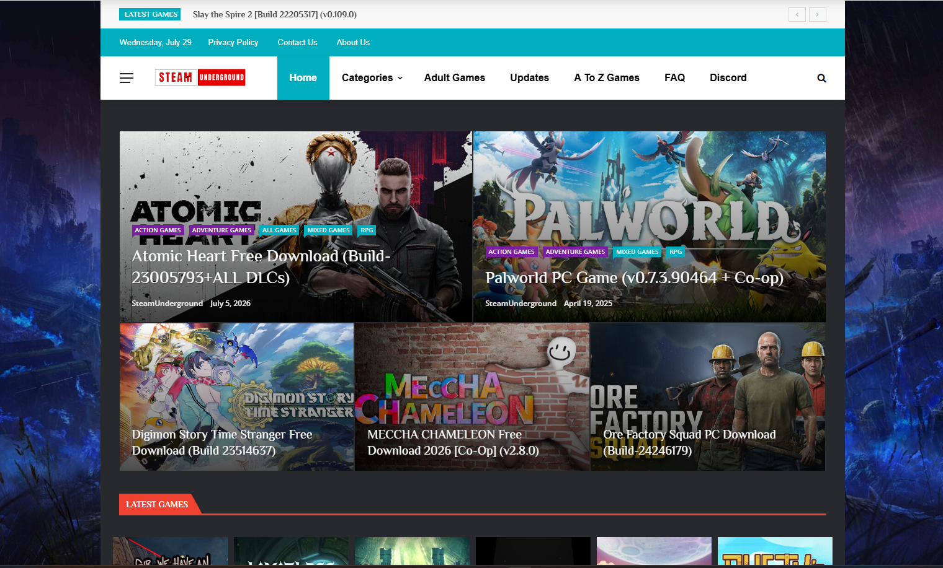Viewport: 943px width, 568px height.
Task: Select Action Games tag on Atomic Heart
Action: (158, 230)
